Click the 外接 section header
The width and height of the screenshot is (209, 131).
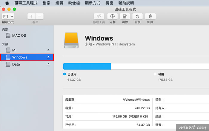[5, 44]
